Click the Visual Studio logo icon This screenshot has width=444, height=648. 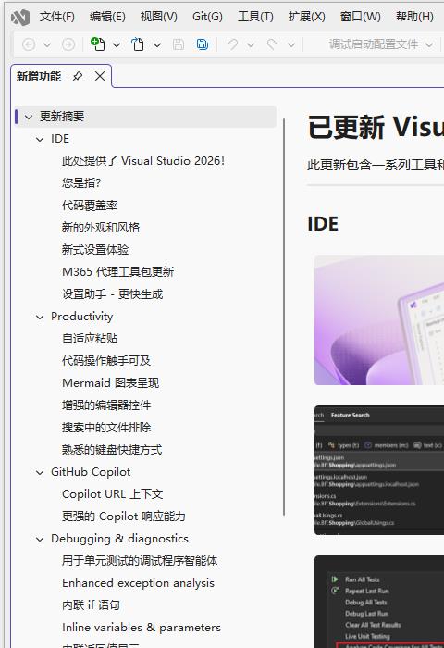19,18
